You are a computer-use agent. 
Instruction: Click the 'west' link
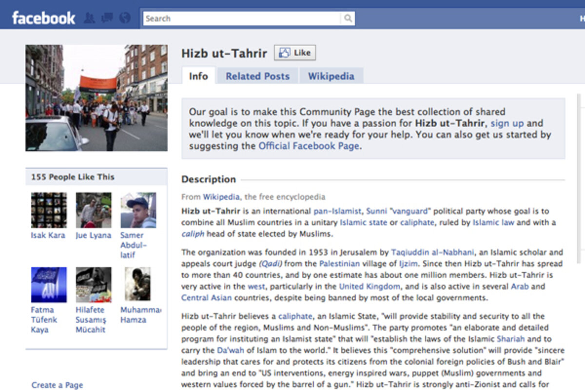pos(256,286)
